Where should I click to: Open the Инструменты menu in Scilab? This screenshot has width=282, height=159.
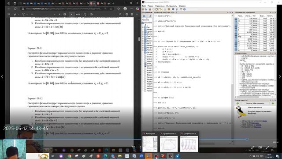click(171, 6)
